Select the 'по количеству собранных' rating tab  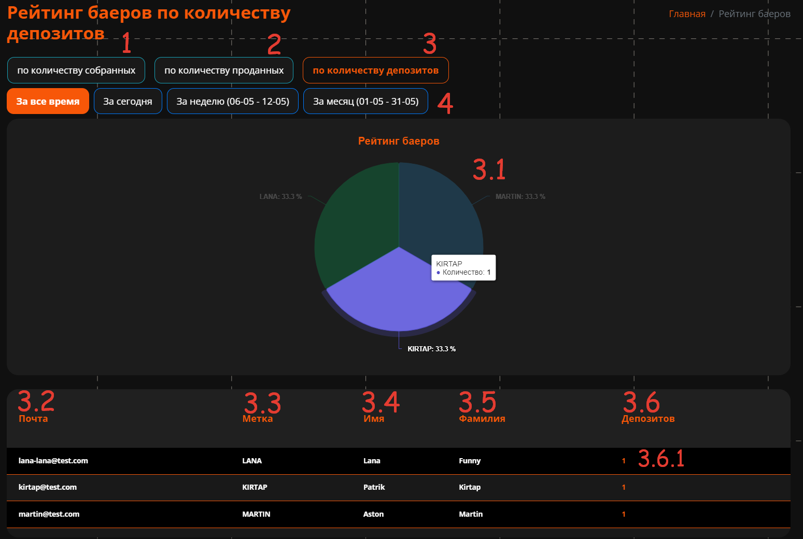76,70
